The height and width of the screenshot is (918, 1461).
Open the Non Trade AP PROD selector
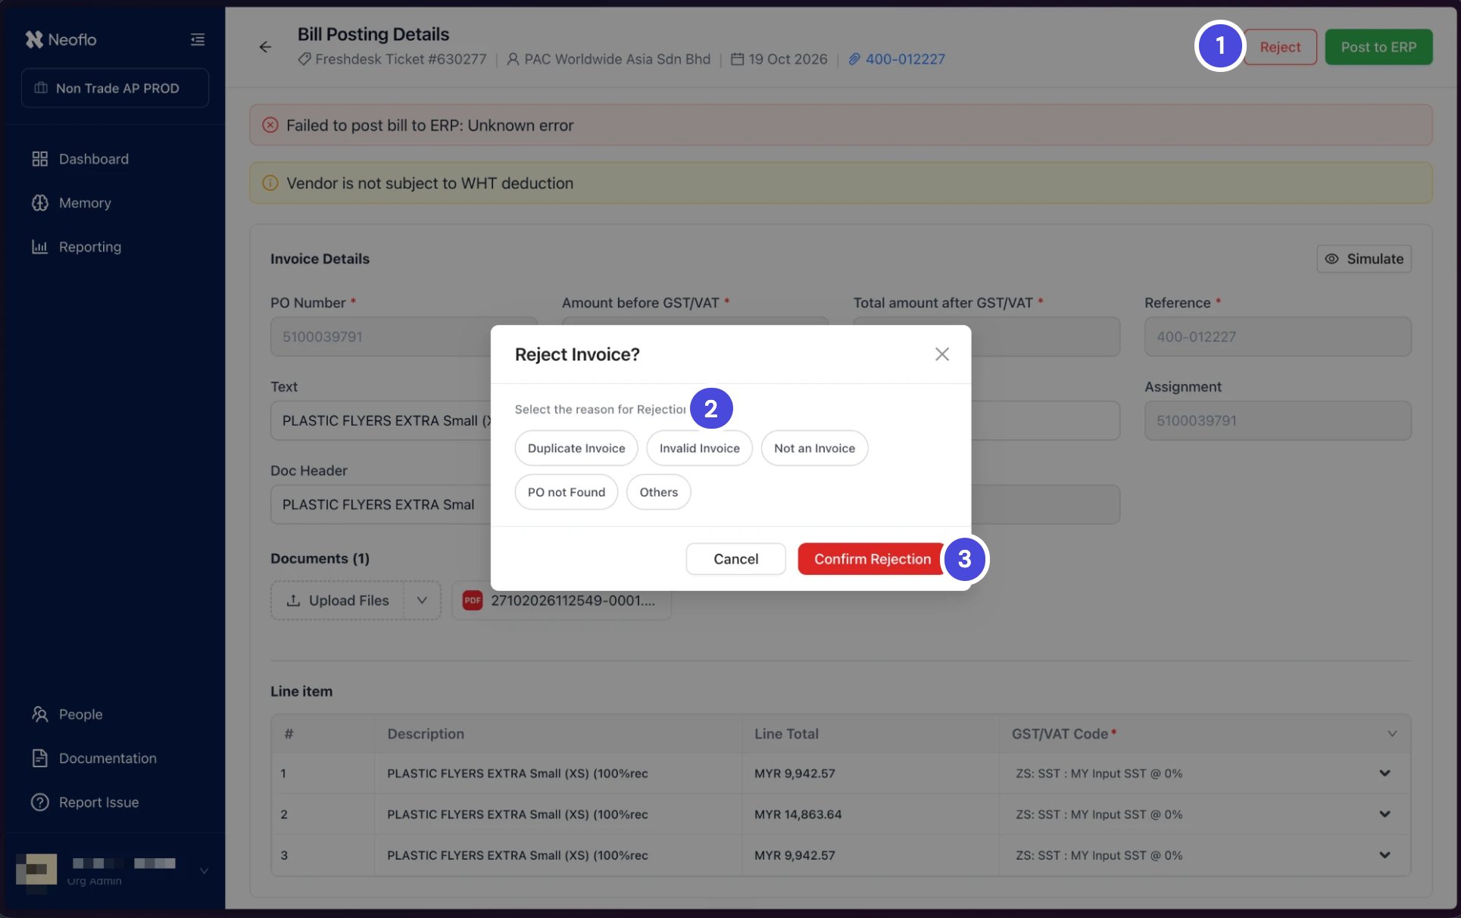(x=115, y=88)
